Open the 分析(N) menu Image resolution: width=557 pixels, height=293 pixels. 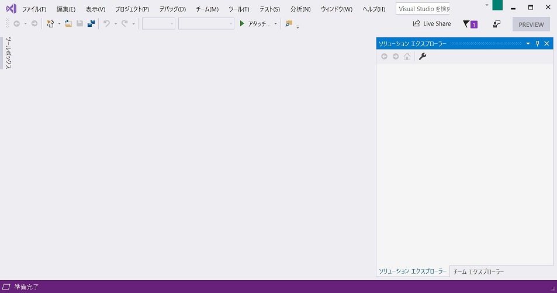click(x=300, y=9)
